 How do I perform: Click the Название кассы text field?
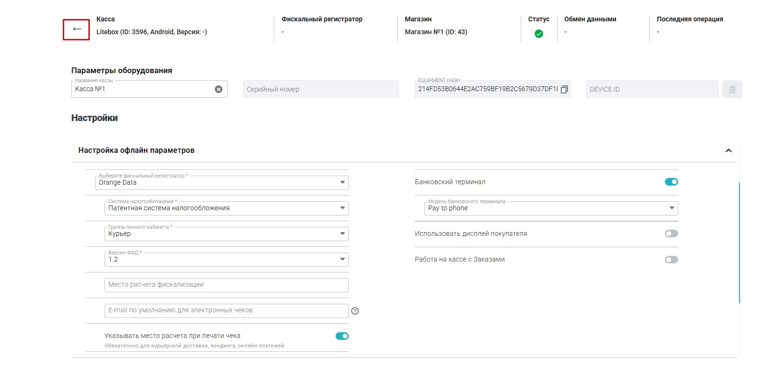tap(143, 89)
